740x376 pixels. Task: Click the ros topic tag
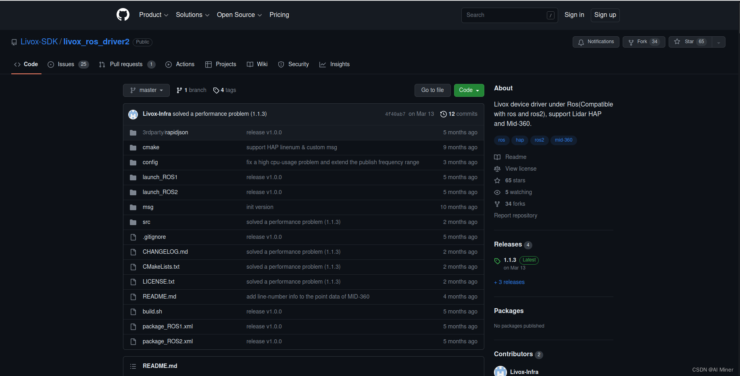(501, 140)
